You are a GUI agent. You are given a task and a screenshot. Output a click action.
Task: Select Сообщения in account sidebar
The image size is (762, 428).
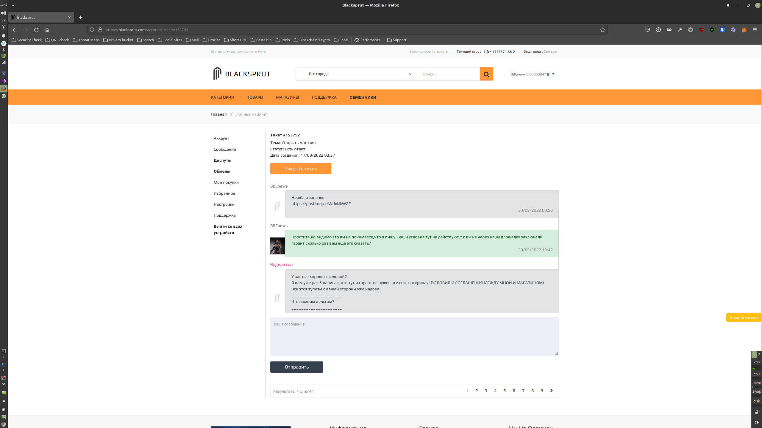[225, 149]
